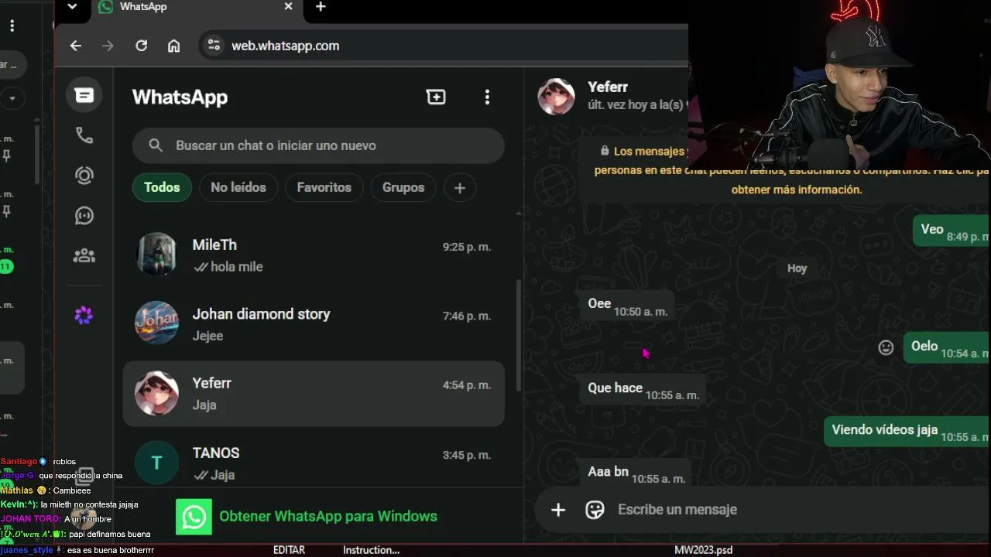991x557 pixels.
Task: Click Obtener WhatsApp para Windows link
Action: (328, 517)
